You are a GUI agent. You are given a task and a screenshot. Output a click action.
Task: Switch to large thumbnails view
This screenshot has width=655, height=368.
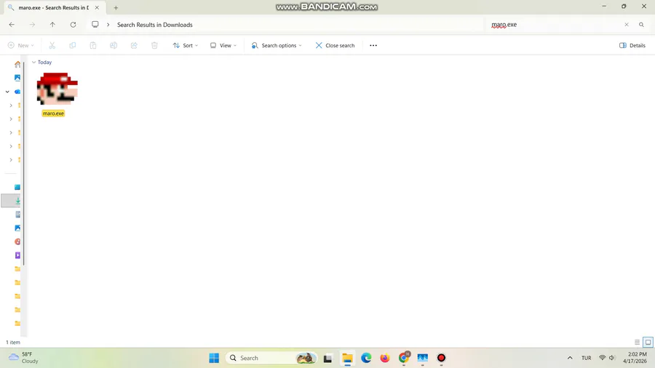(x=648, y=342)
